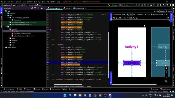Click Infer Constraints magic wand icon
This screenshot has height=98, width=175.
[128, 18]
